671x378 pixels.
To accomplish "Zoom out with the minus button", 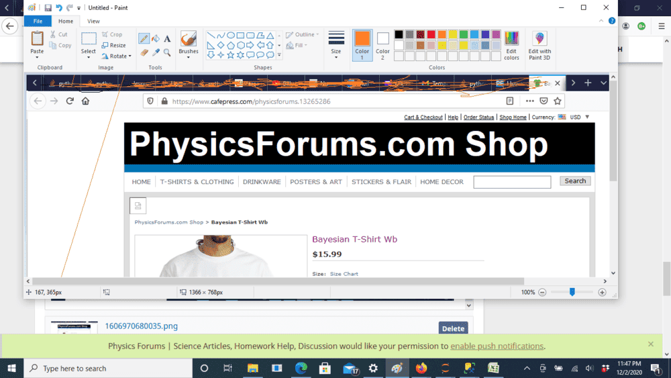I will click(542, 292).
